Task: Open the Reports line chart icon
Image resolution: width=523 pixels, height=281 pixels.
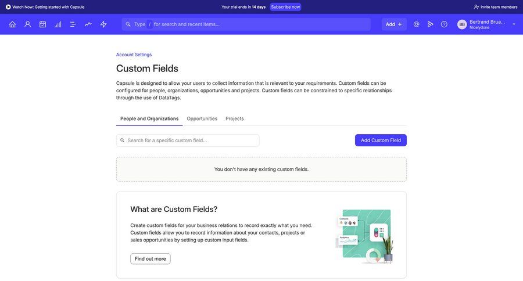Action: point(88,24)
